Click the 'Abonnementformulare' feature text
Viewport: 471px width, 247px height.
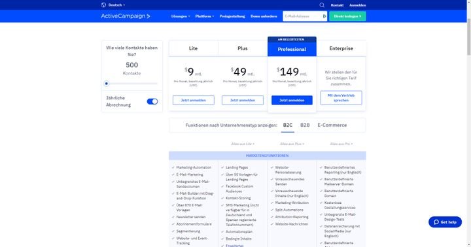coord(194,224)
